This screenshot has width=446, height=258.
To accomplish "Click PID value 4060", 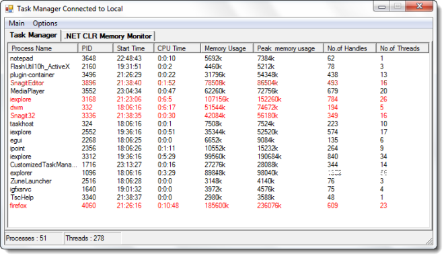I will tap(89, 206).
